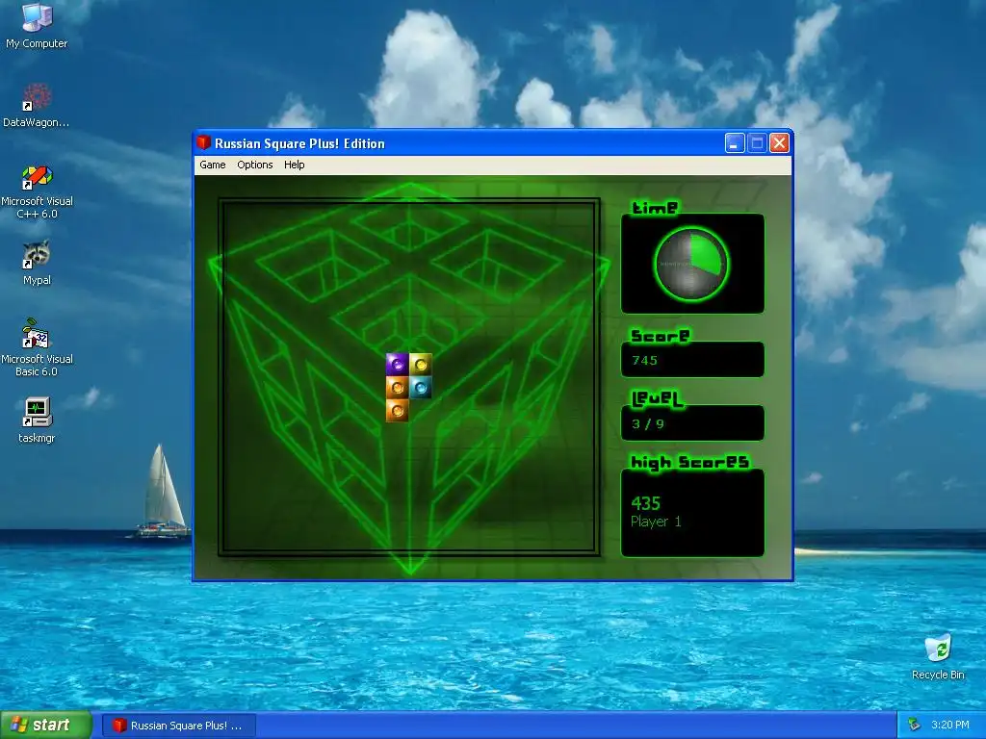The height and width of the screenshot is (739, 986).
Task: Click the bottom orange block of the piece
Action: 397,410
